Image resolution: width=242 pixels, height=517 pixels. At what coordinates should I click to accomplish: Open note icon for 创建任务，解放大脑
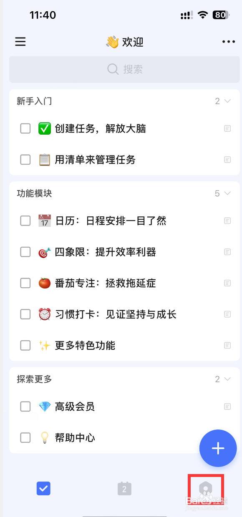click(227, 128)
